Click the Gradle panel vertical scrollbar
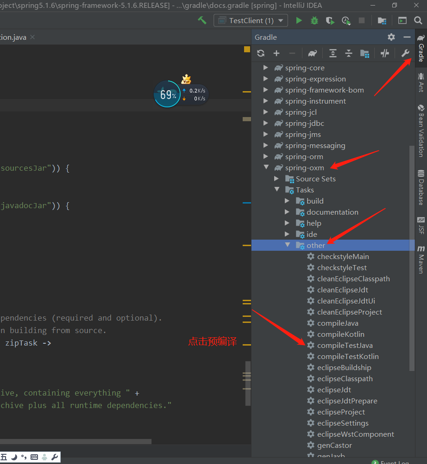This screenshot has height=464, width=427. pyautogui.click(x=412, y=258)
